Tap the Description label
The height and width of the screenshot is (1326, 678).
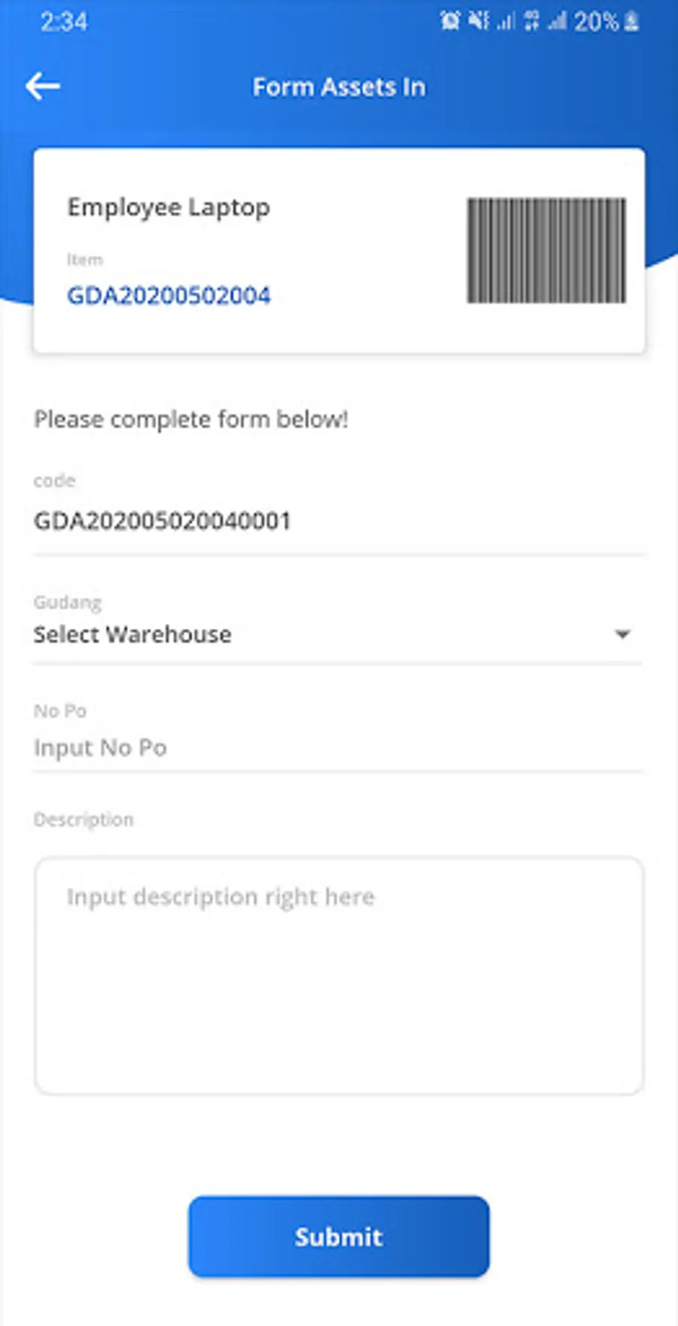point(84,819)
